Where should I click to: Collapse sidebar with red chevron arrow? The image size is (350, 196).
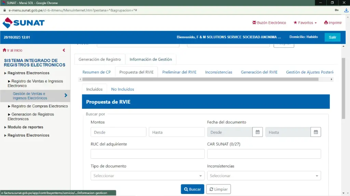click(x=64, y=50)
